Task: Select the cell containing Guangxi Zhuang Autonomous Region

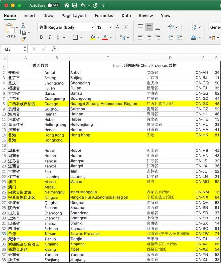Action: tap(107, 104)
